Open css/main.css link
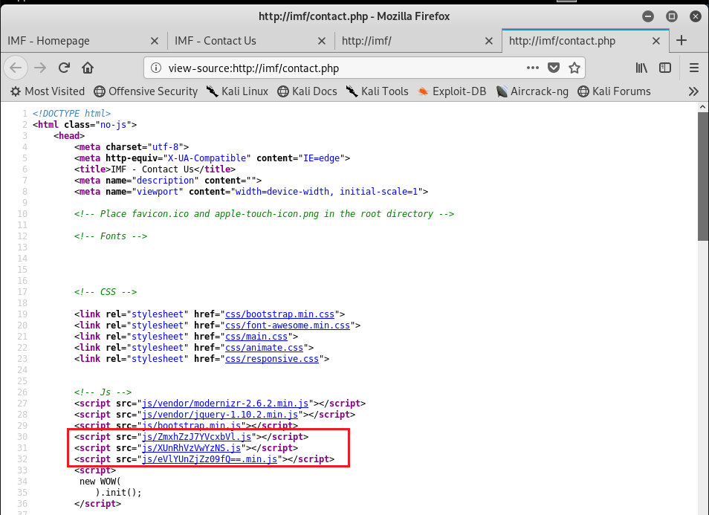The width and height of the screenshot is (709, 515). pos(256,337)
